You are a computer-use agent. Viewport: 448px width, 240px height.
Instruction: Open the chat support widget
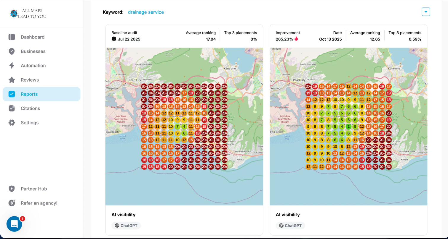14,224
